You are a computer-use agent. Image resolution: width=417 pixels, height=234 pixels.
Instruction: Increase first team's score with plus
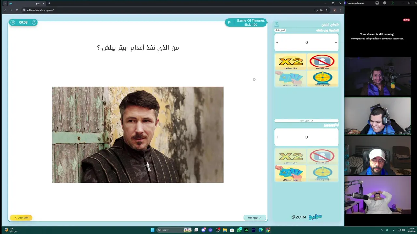tap(277, 43)
